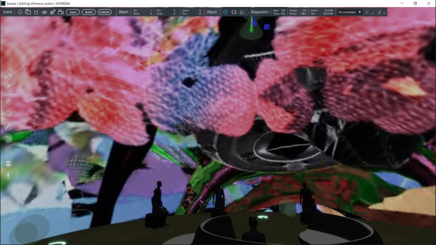The width and height of the screenshot is (436, 245).
Task: Click the snapshot camera icon in sidebar
Action: [8, 114]
